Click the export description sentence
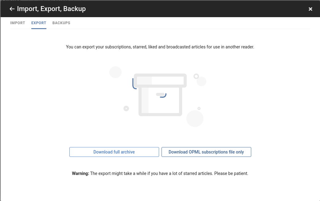The width and height of the screenshot is (320, 201). pos(160,47)
